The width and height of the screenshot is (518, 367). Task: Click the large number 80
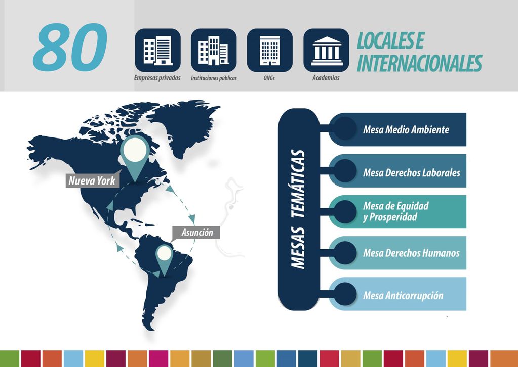coord(70,47)
